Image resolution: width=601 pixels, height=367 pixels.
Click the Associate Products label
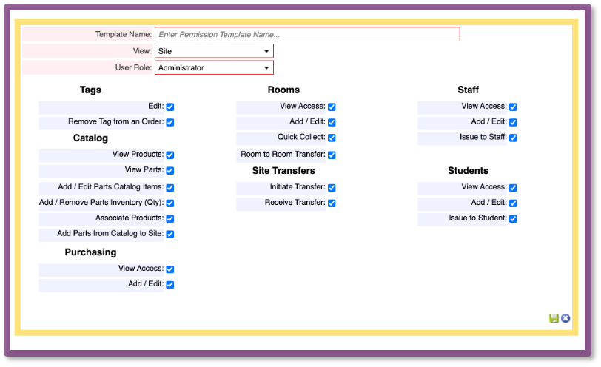(130, 218)
